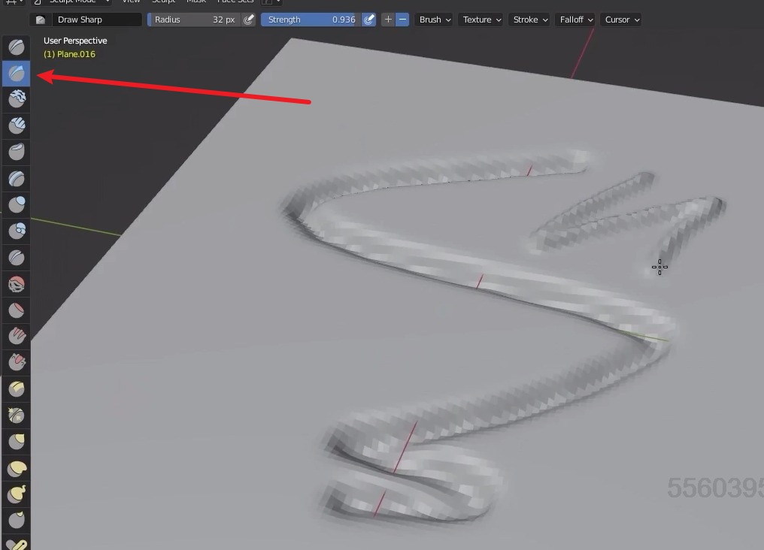The height and width of the screenshot is (550, 764).
Task: Open the Stroke settings dropdown
Action: tap(530, 20)
